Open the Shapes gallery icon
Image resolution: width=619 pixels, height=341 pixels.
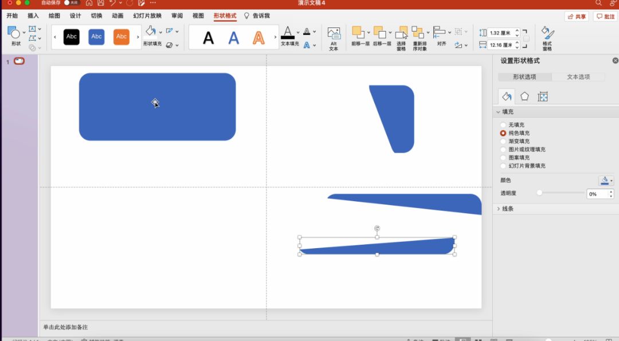click(13, 33)
